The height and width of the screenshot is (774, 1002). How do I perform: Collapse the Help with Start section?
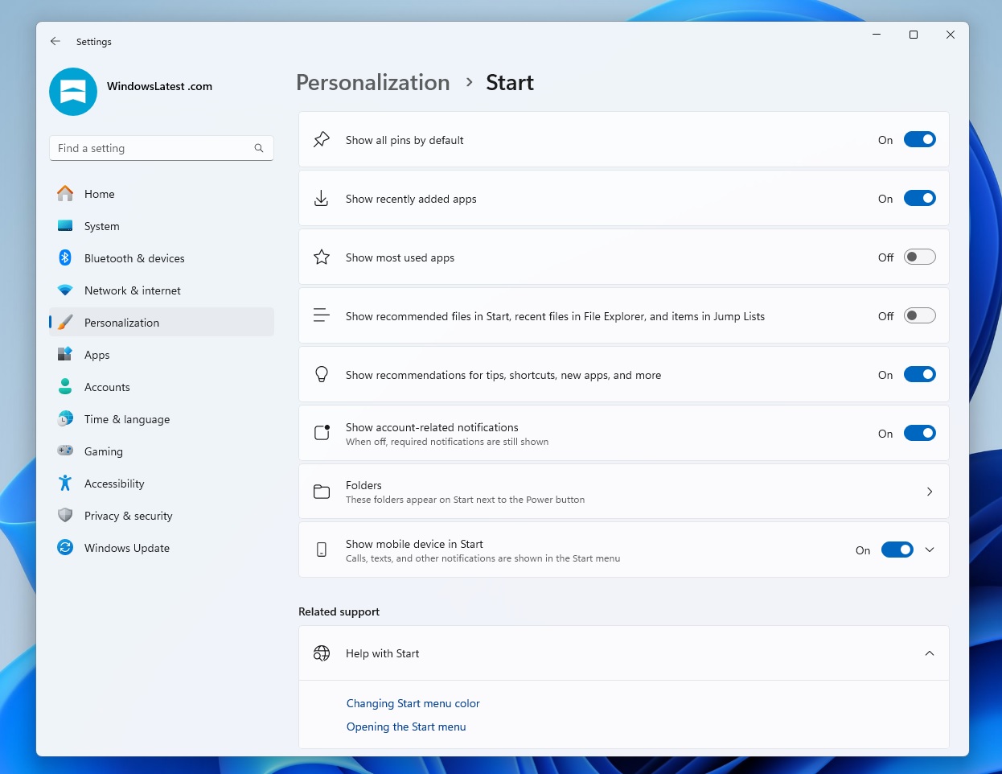click(930, 653)
